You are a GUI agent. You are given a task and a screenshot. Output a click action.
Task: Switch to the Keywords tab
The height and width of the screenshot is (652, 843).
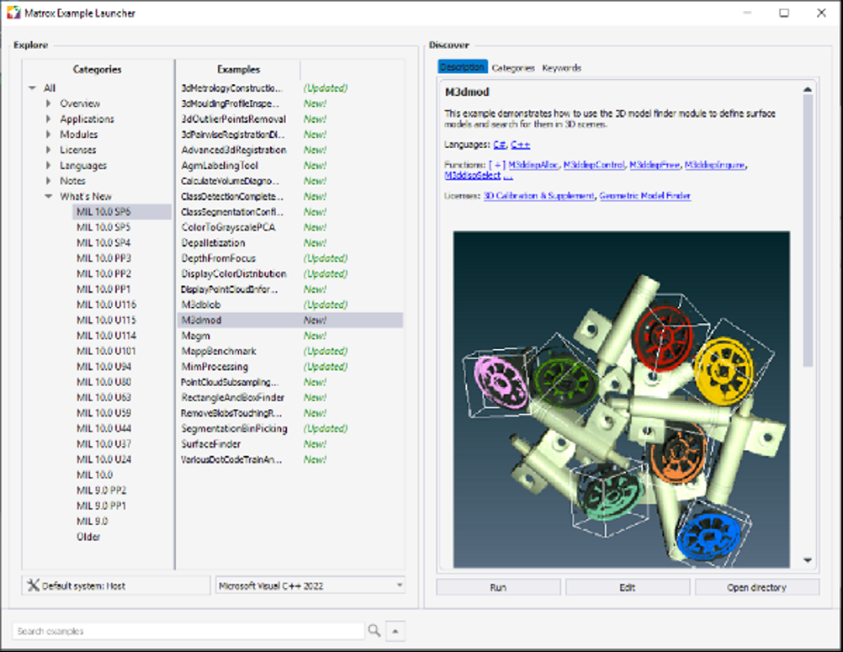[561, 68]
